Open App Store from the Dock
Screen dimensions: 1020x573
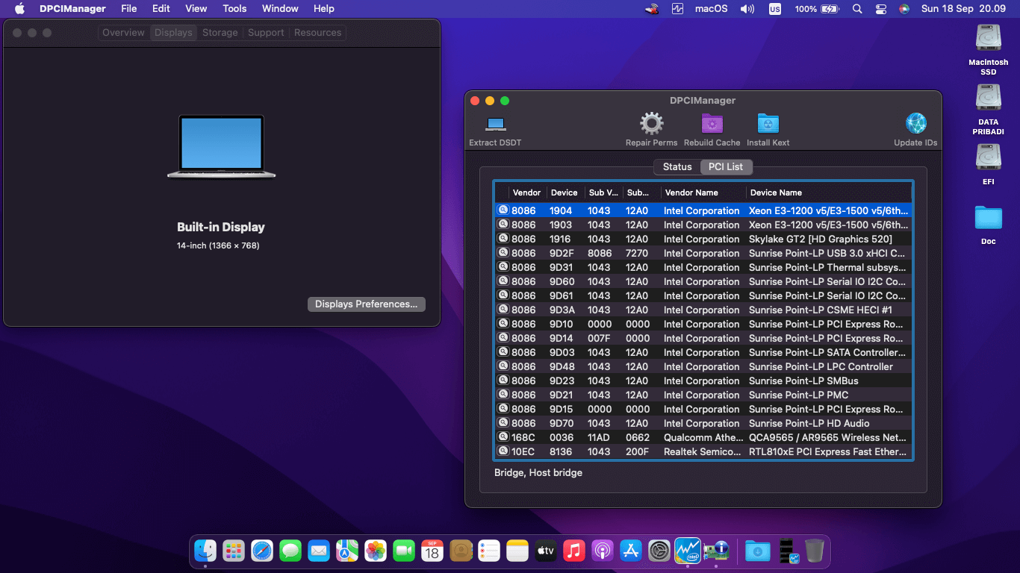(x=631, y=551)
